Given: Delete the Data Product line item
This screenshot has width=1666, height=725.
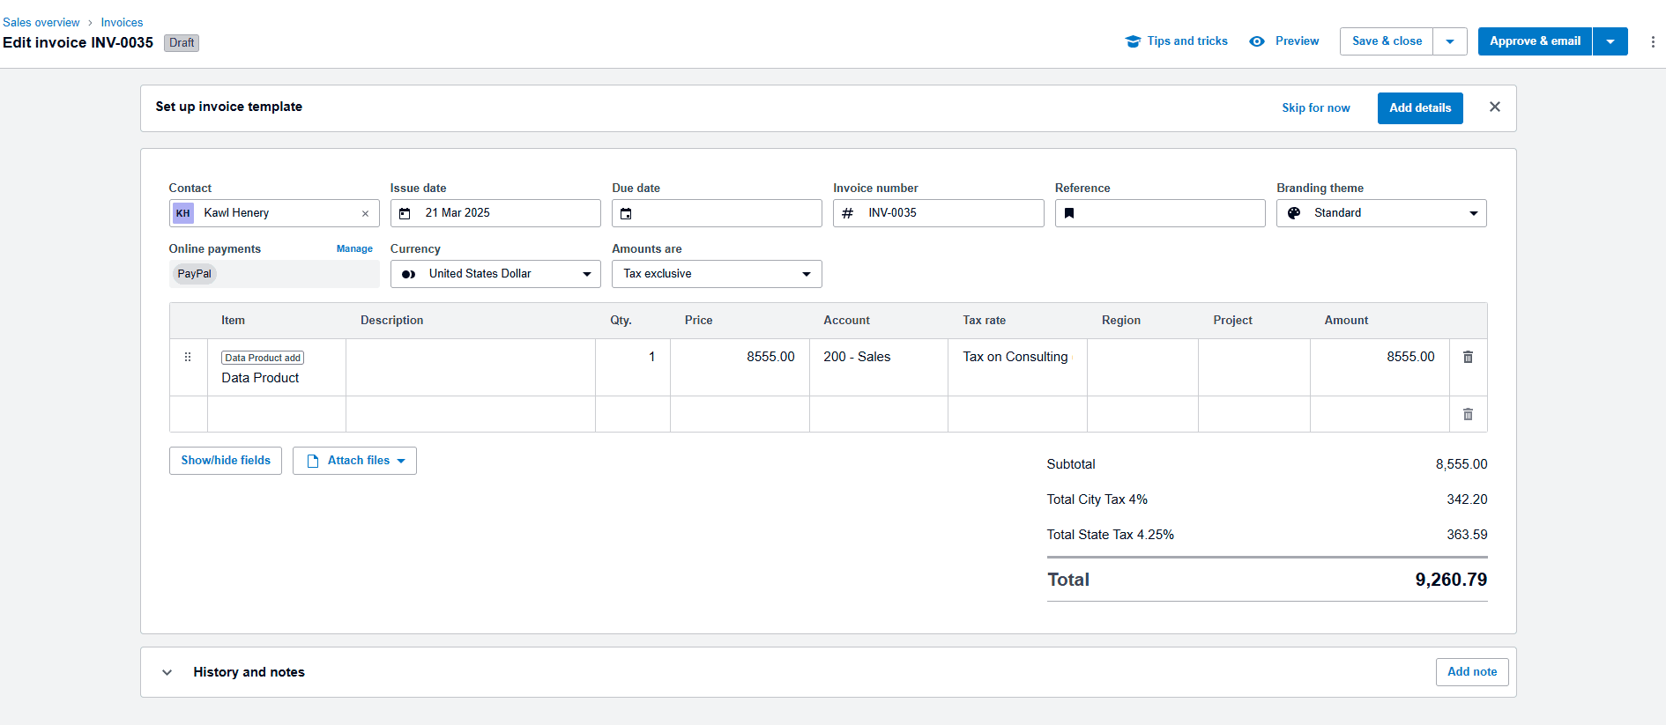Looking at the screenshot, I should coord(1468,357).
